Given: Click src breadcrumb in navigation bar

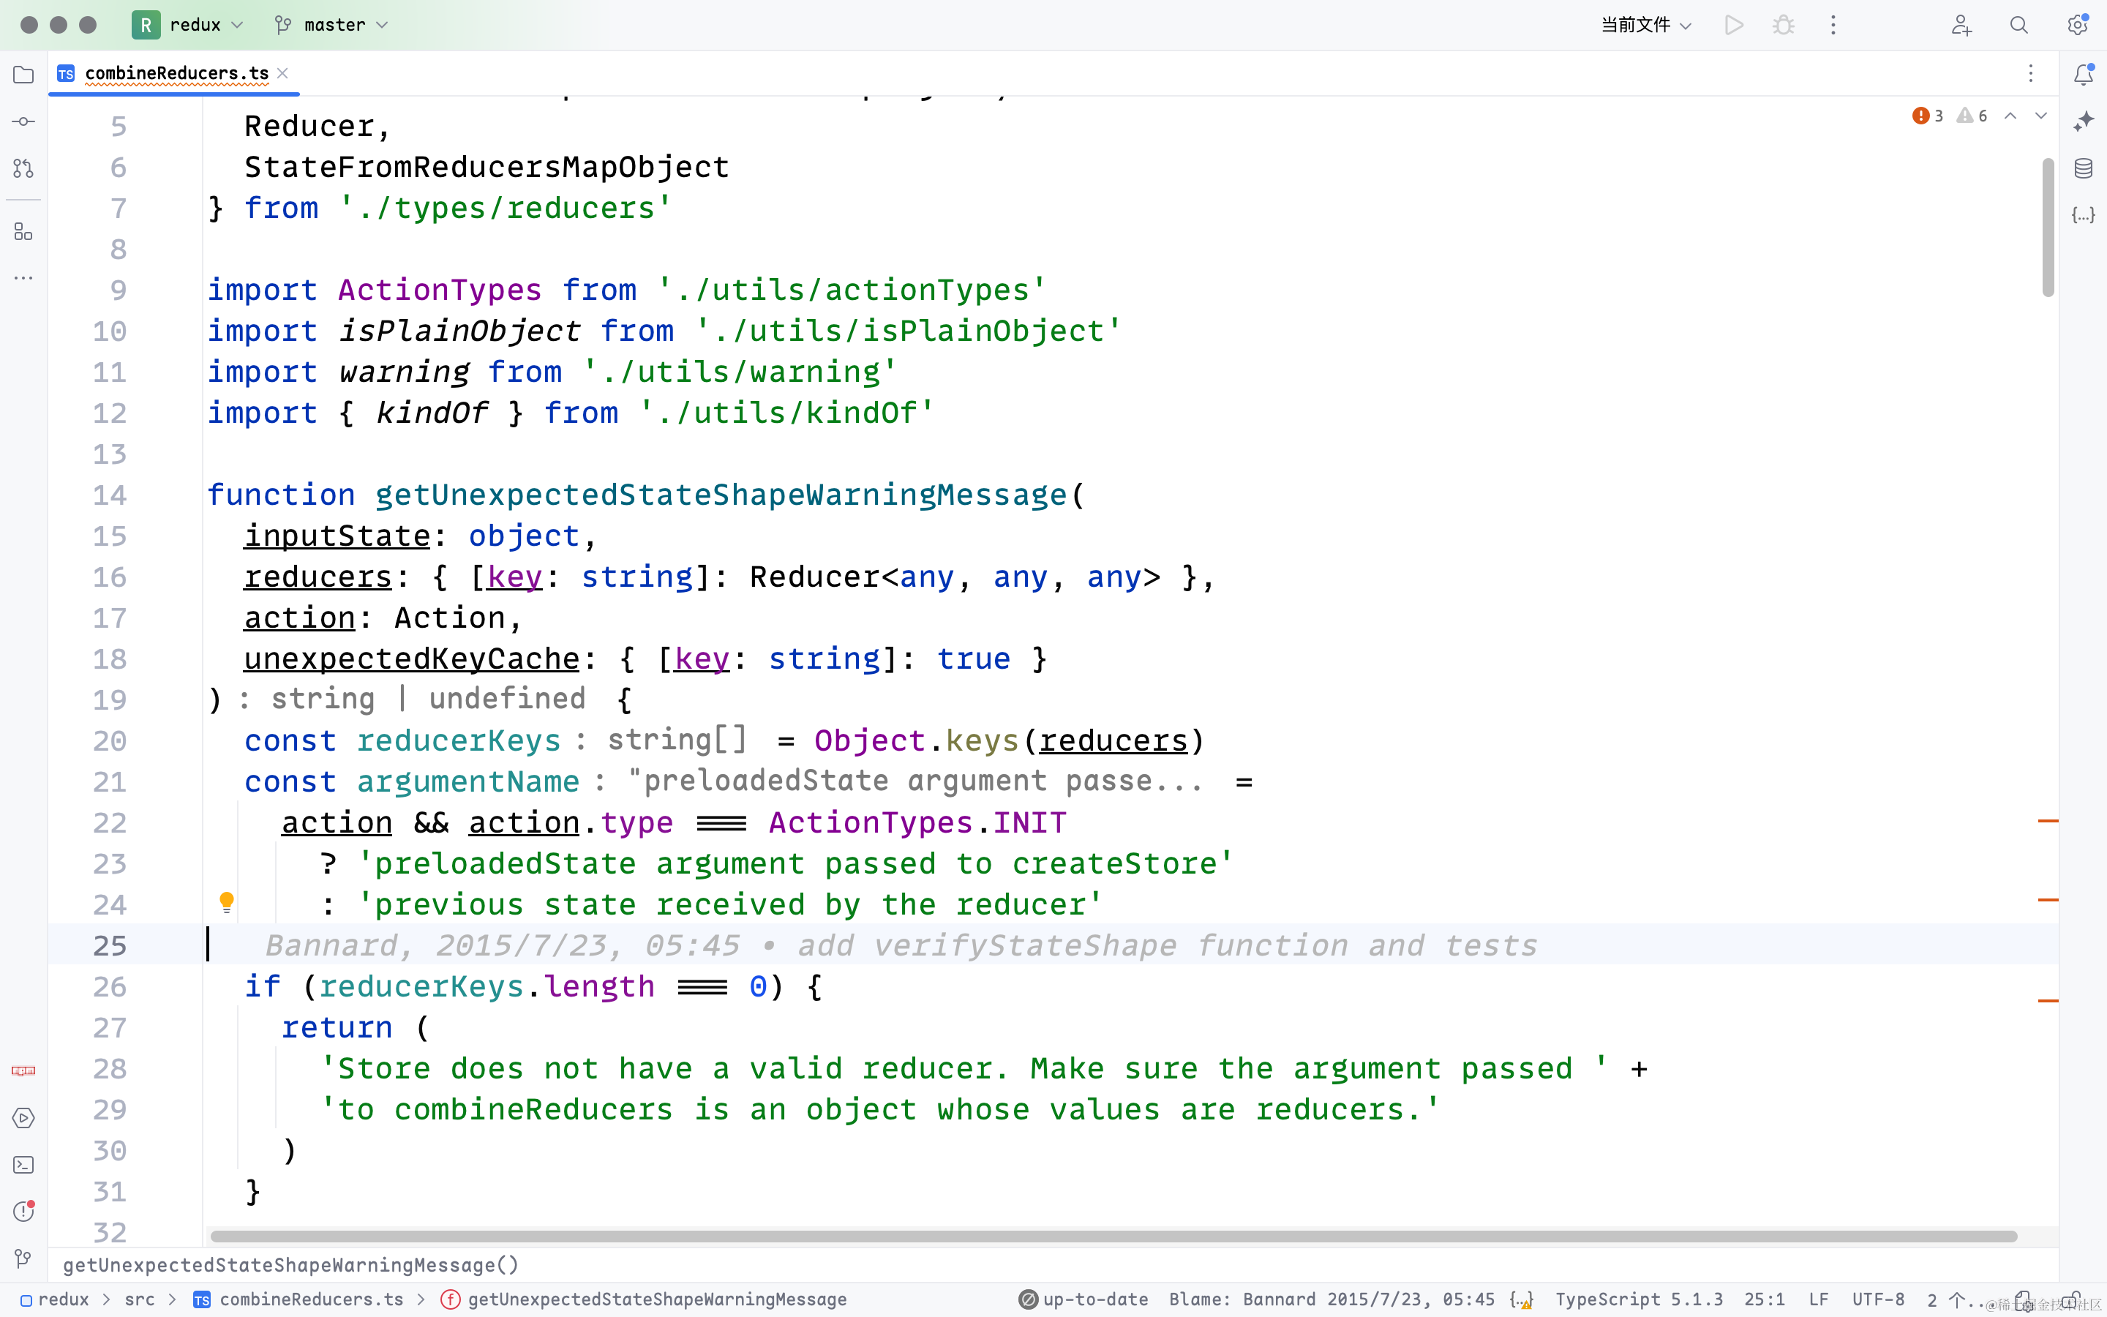Looking at the screenshot, I should (139, 1299).
